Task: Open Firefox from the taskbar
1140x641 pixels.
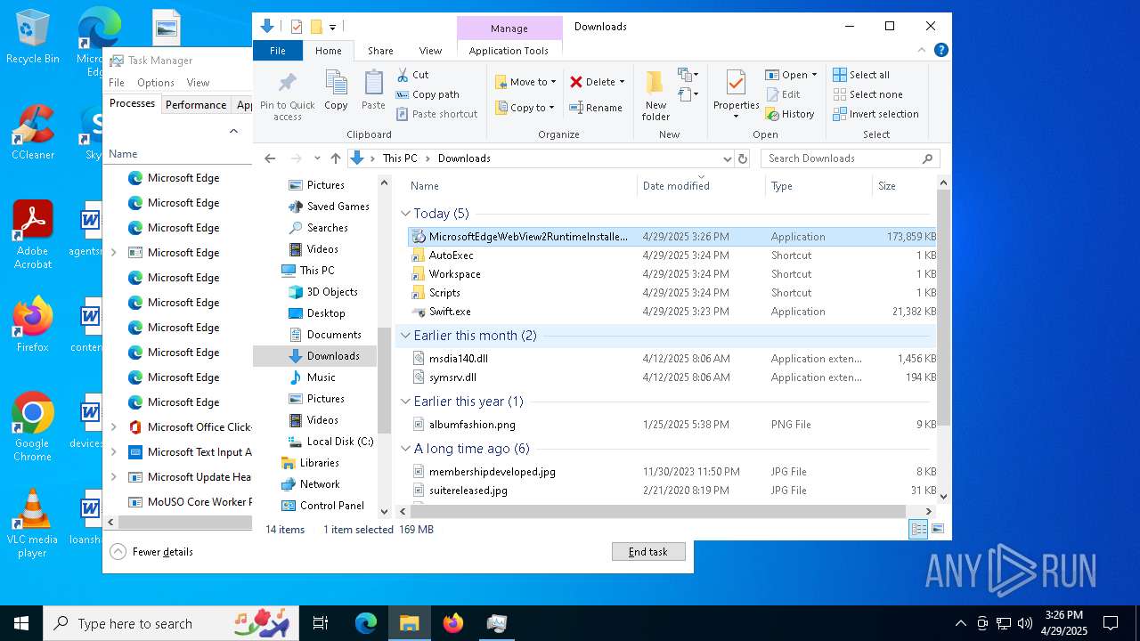Action: coord(453,623)
